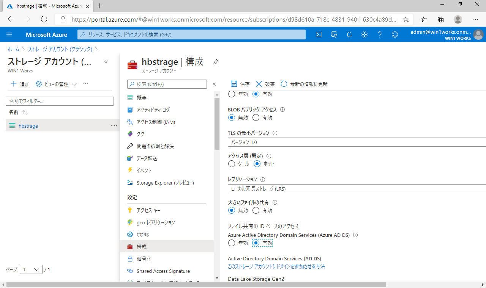This screenshot has width=486, height=288.
Task: Open browser settings and more menu
Action: tap(475, 19)
